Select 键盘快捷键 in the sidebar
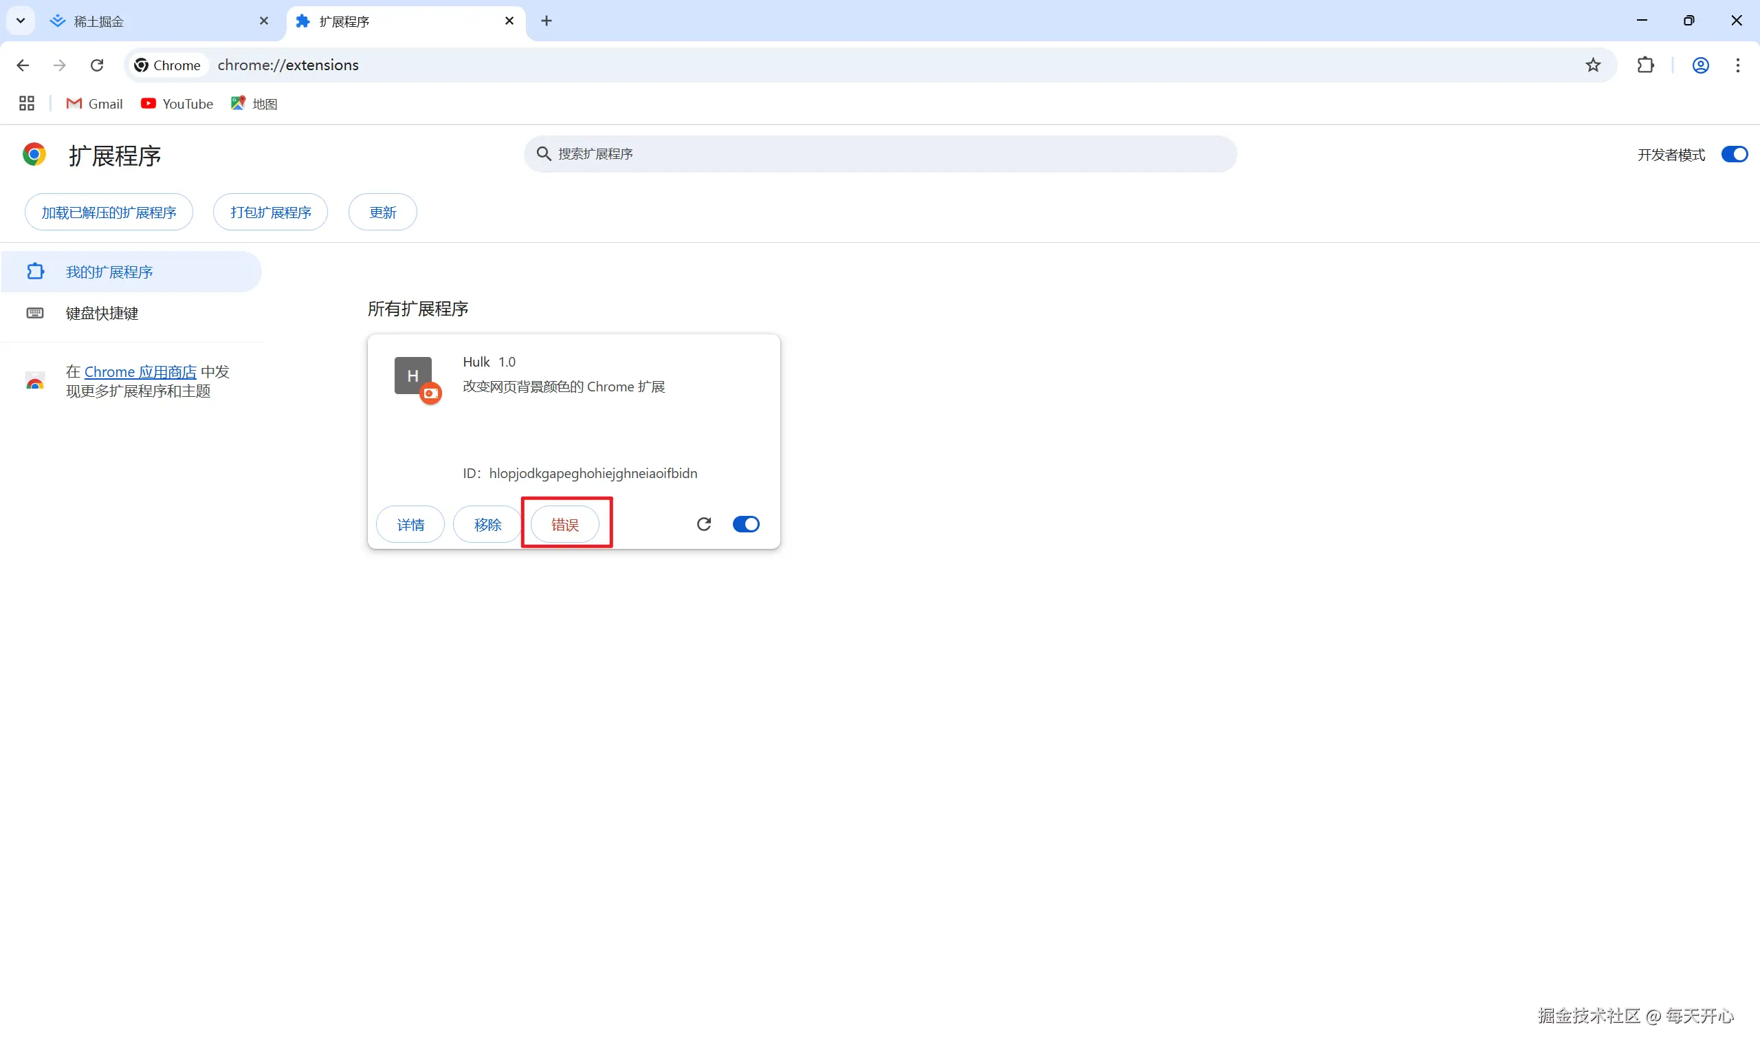The height and width of the screenshot is (1051, 1760). click(102, 313)
